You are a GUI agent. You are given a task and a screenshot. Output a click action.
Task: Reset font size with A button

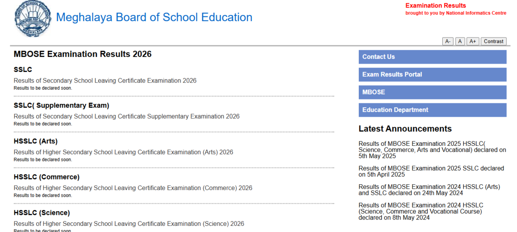pyautogui.click(x=460, y=42)
